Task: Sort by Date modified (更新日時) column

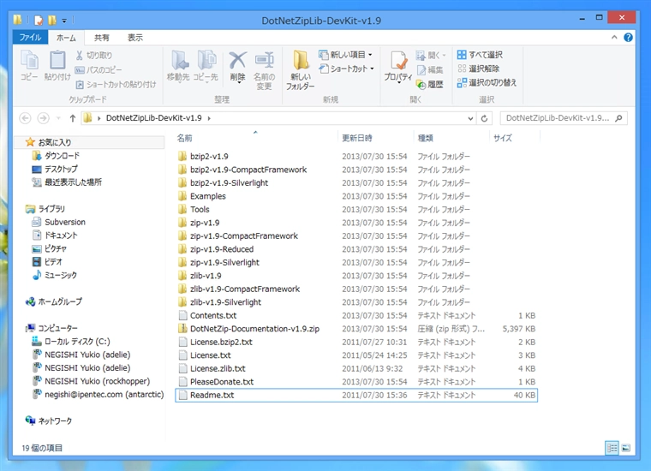Action: [376, 138]
